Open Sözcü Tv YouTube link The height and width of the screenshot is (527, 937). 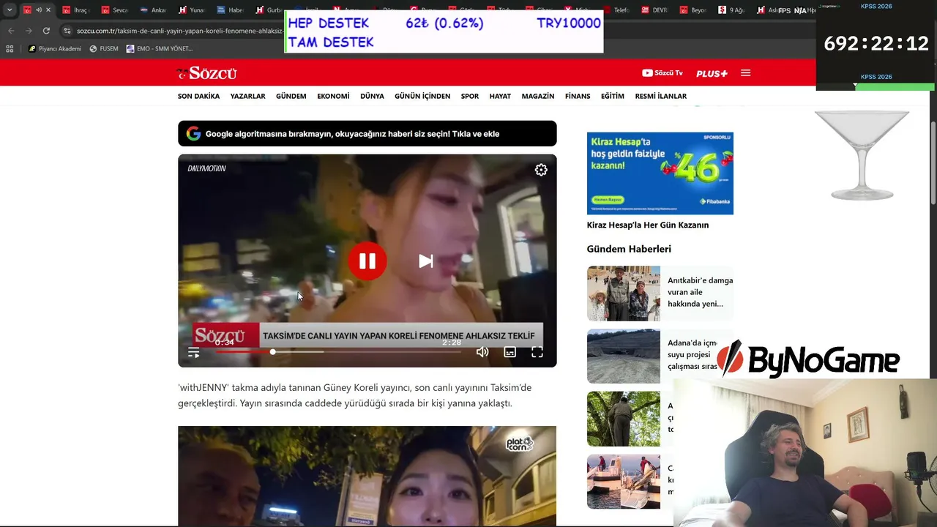(x=662, y=73)
